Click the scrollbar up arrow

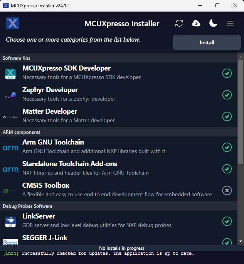(241, 57)
